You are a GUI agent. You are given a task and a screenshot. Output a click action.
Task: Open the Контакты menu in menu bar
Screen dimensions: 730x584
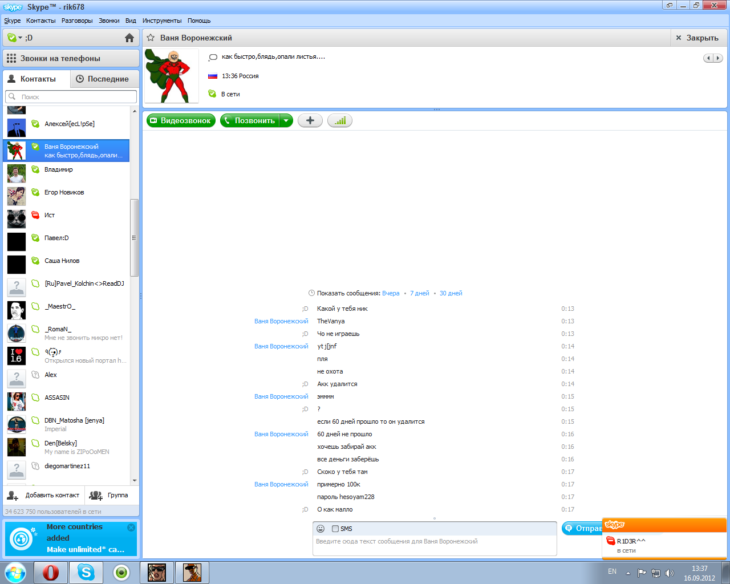[41, 21]
